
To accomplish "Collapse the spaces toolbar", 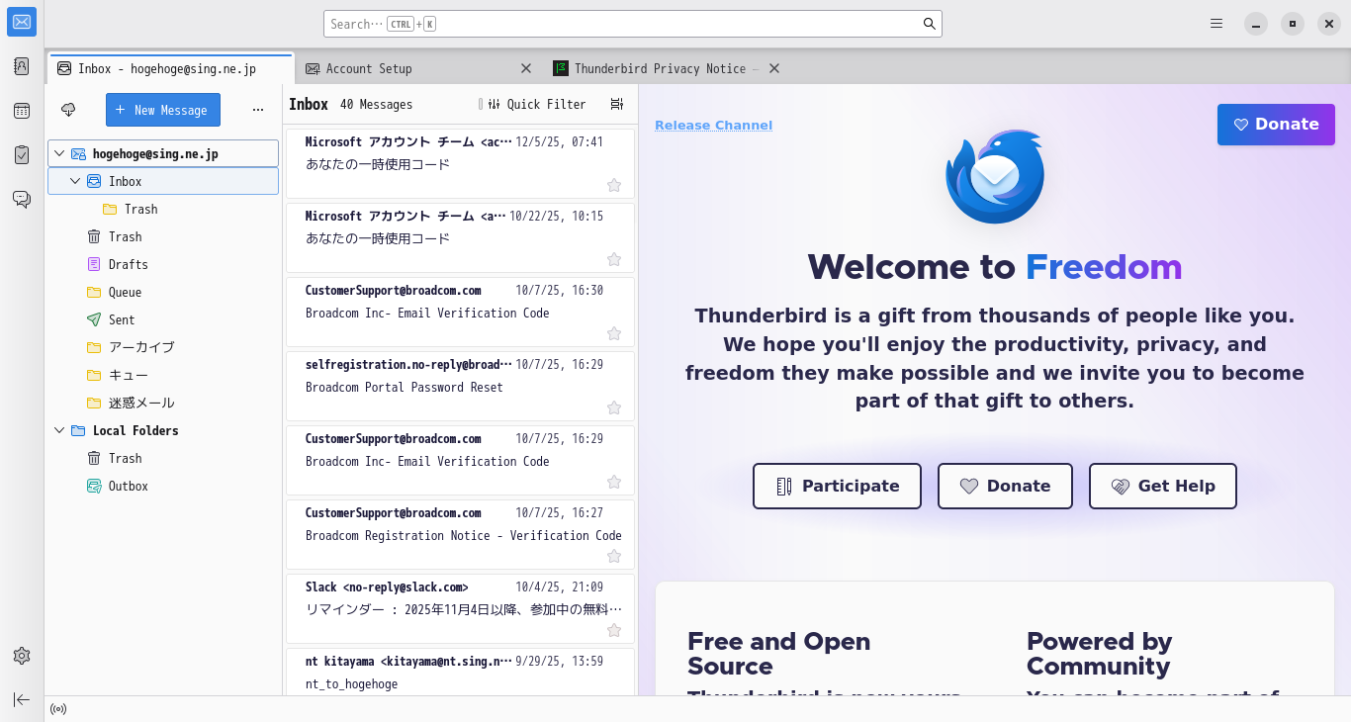I will tap(22, 699).
